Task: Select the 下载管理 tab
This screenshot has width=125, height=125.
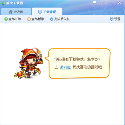Action: coord(47,11)
